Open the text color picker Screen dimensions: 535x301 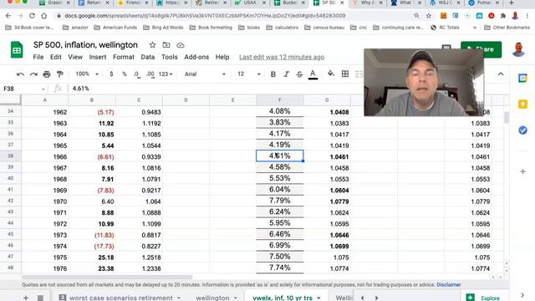[313, 74]
